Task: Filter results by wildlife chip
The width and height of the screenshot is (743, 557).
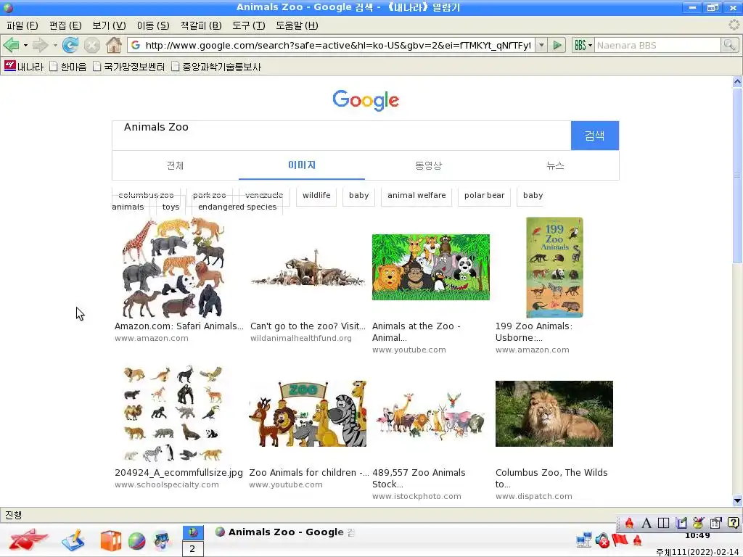Action: click(316, 195)
